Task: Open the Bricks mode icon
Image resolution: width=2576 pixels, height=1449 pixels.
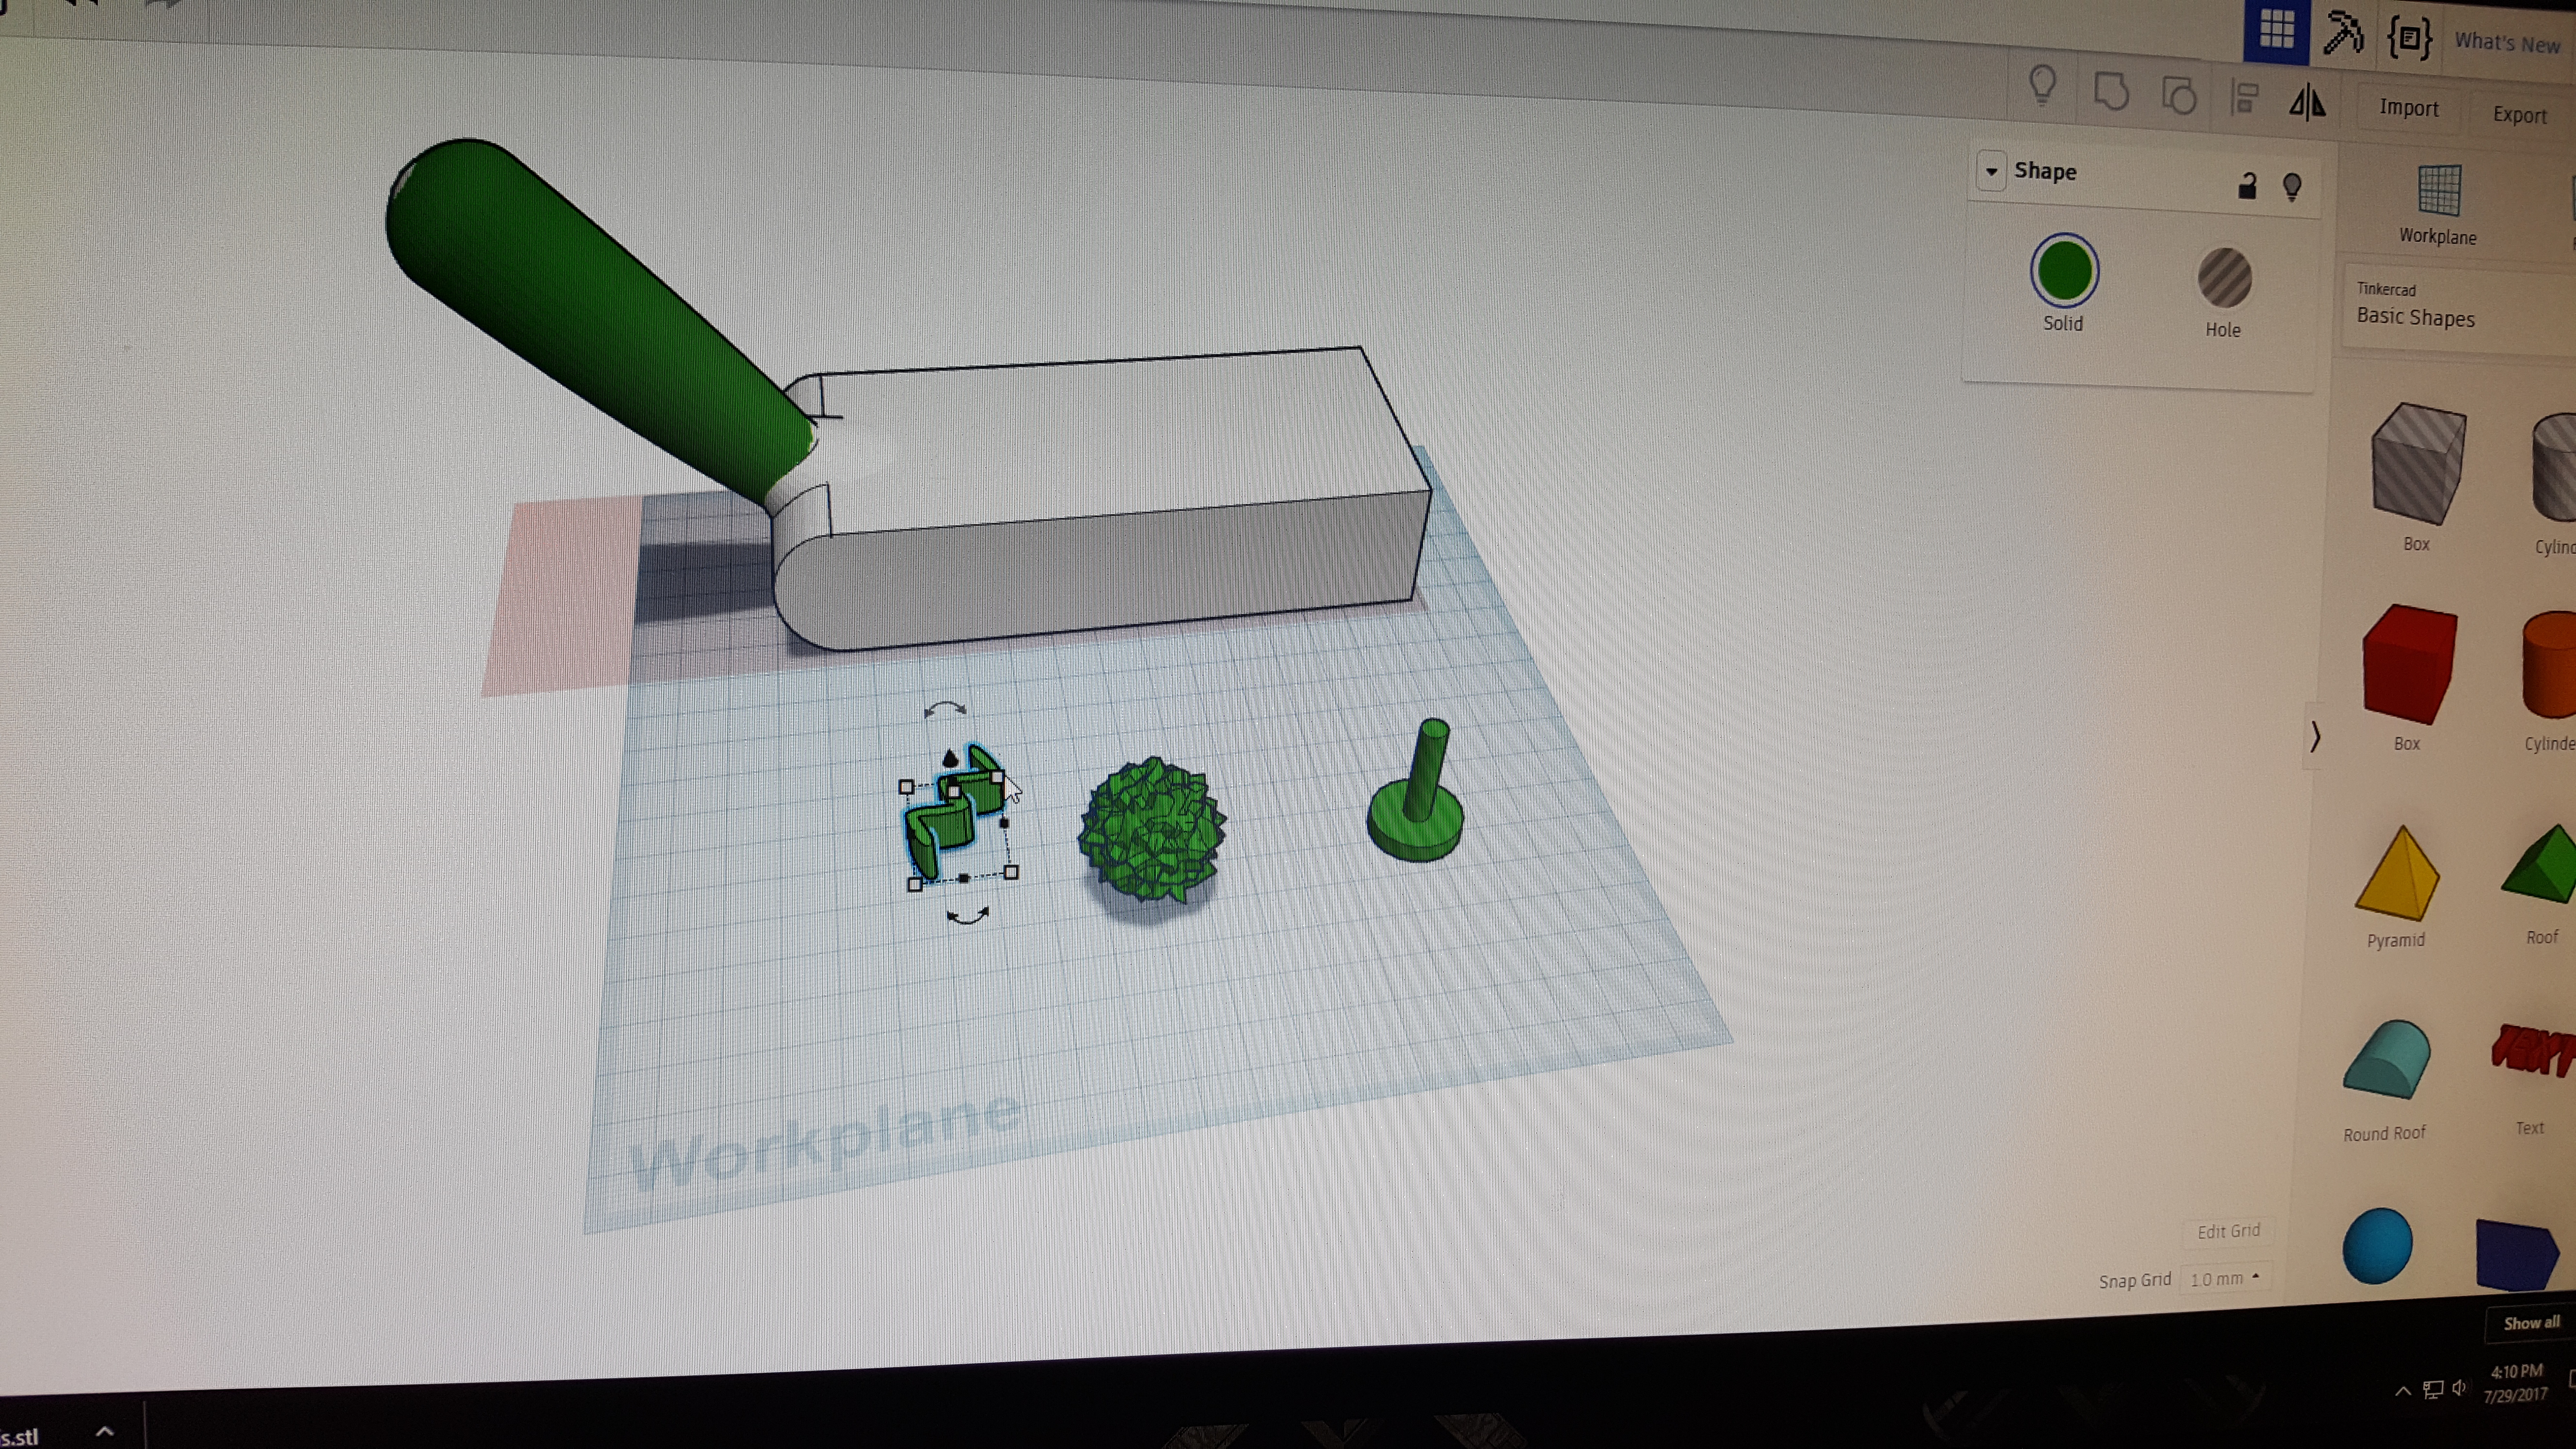Action: tap(2410, 39)
